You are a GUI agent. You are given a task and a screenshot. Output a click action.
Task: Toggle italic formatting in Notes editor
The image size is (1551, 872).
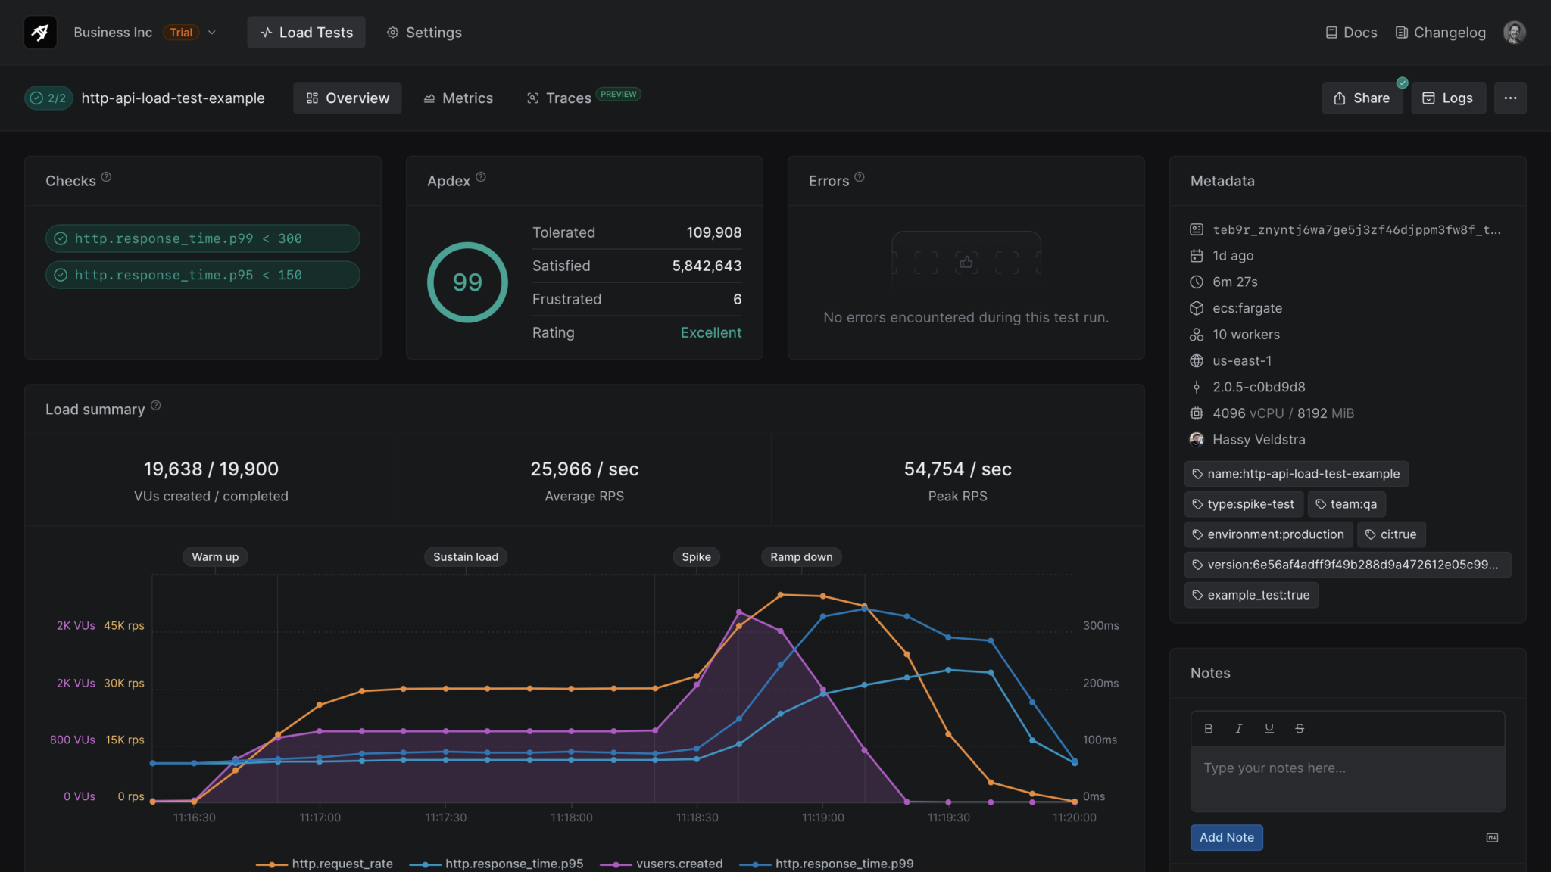1239,728
